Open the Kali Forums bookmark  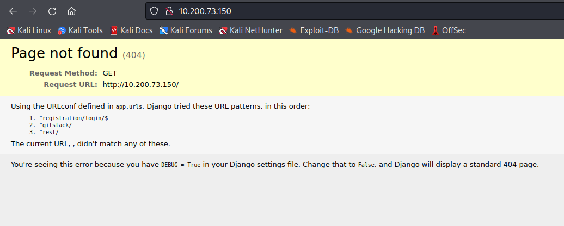pos(186,30)
